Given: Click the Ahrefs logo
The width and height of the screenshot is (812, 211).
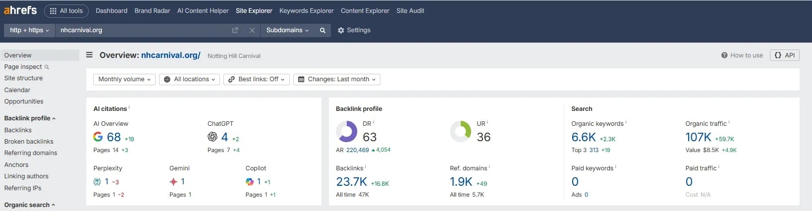Looking at the screenshot, I should click(20, 10).
